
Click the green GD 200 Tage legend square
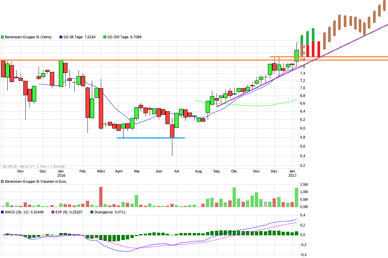[x=105, y=37]
